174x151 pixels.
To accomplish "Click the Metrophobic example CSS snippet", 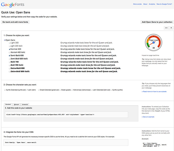I will [x=155, y=145].
